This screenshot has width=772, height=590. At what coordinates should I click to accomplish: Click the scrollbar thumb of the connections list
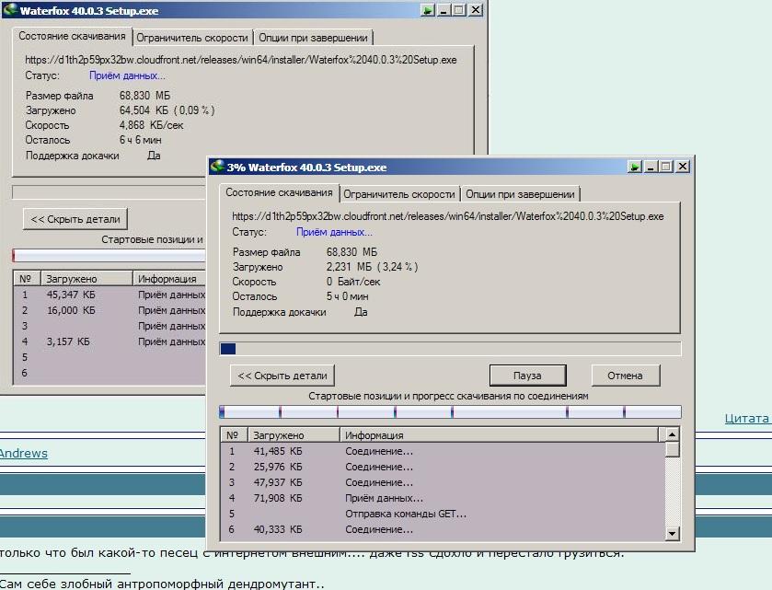tap(672, 449)
